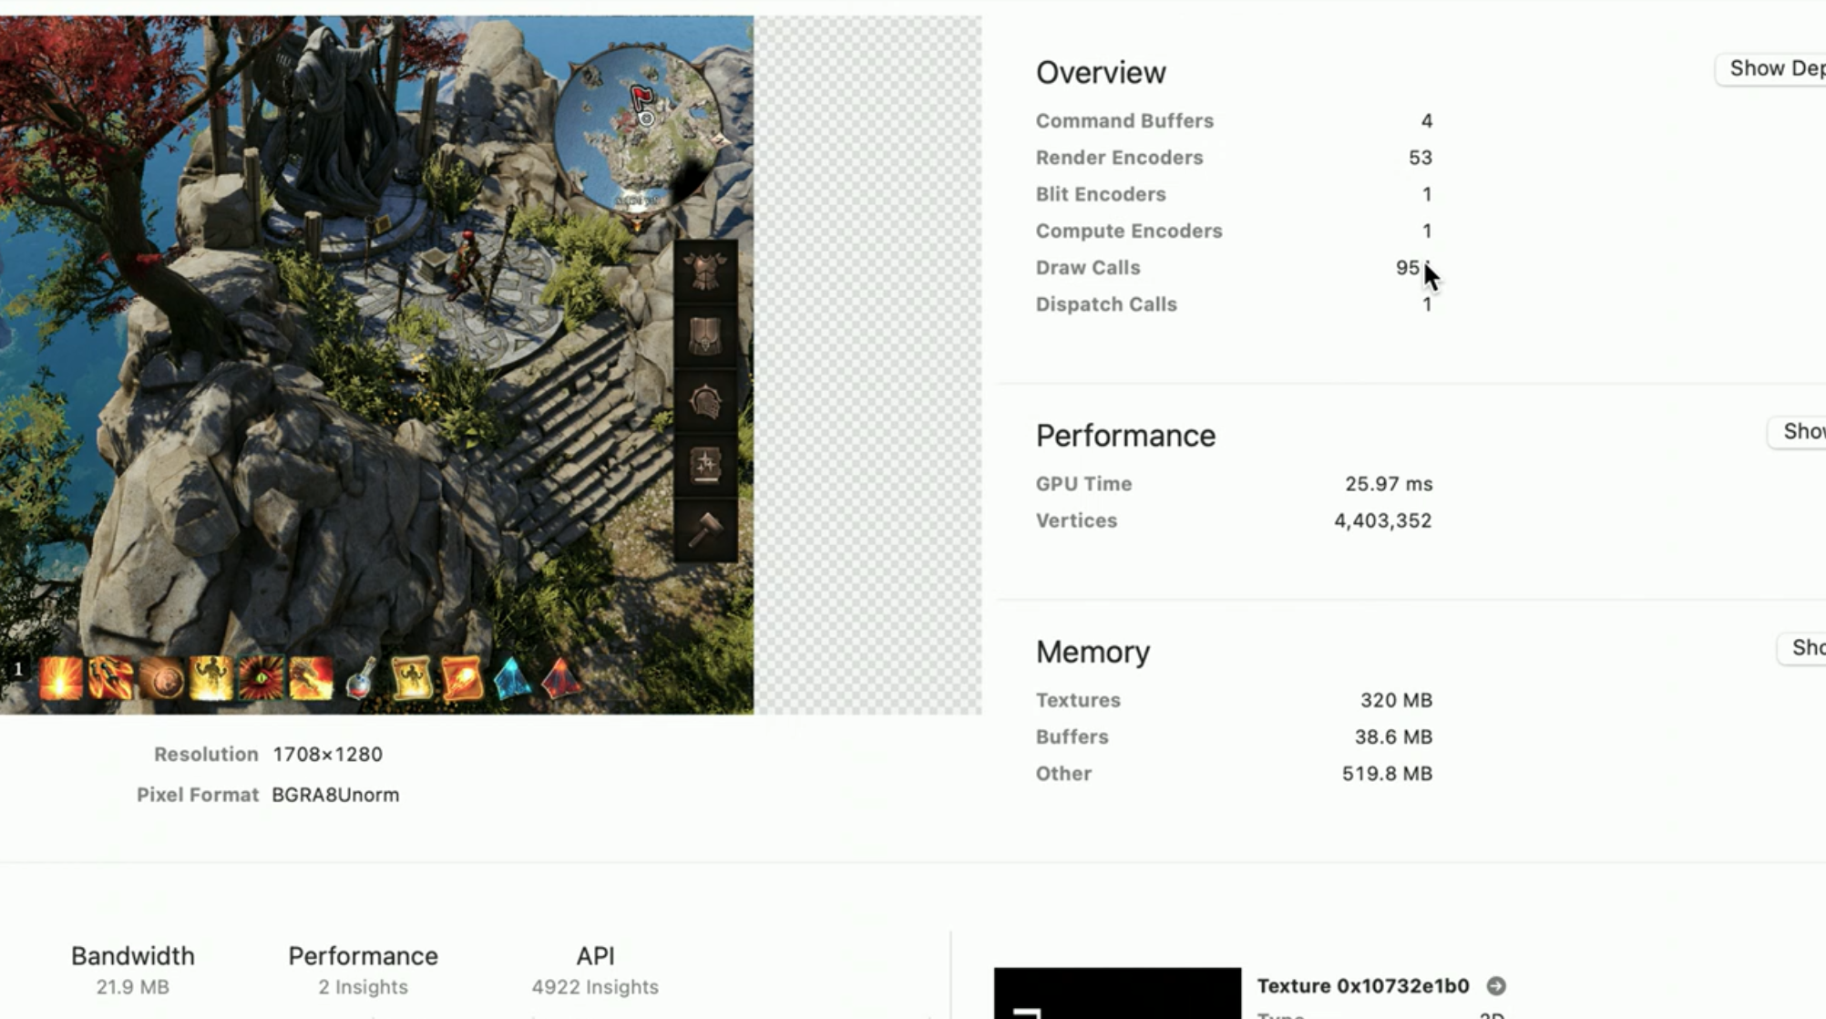Click the Render Encoders value 53

pyautogui.click(x=1420, y=158)
